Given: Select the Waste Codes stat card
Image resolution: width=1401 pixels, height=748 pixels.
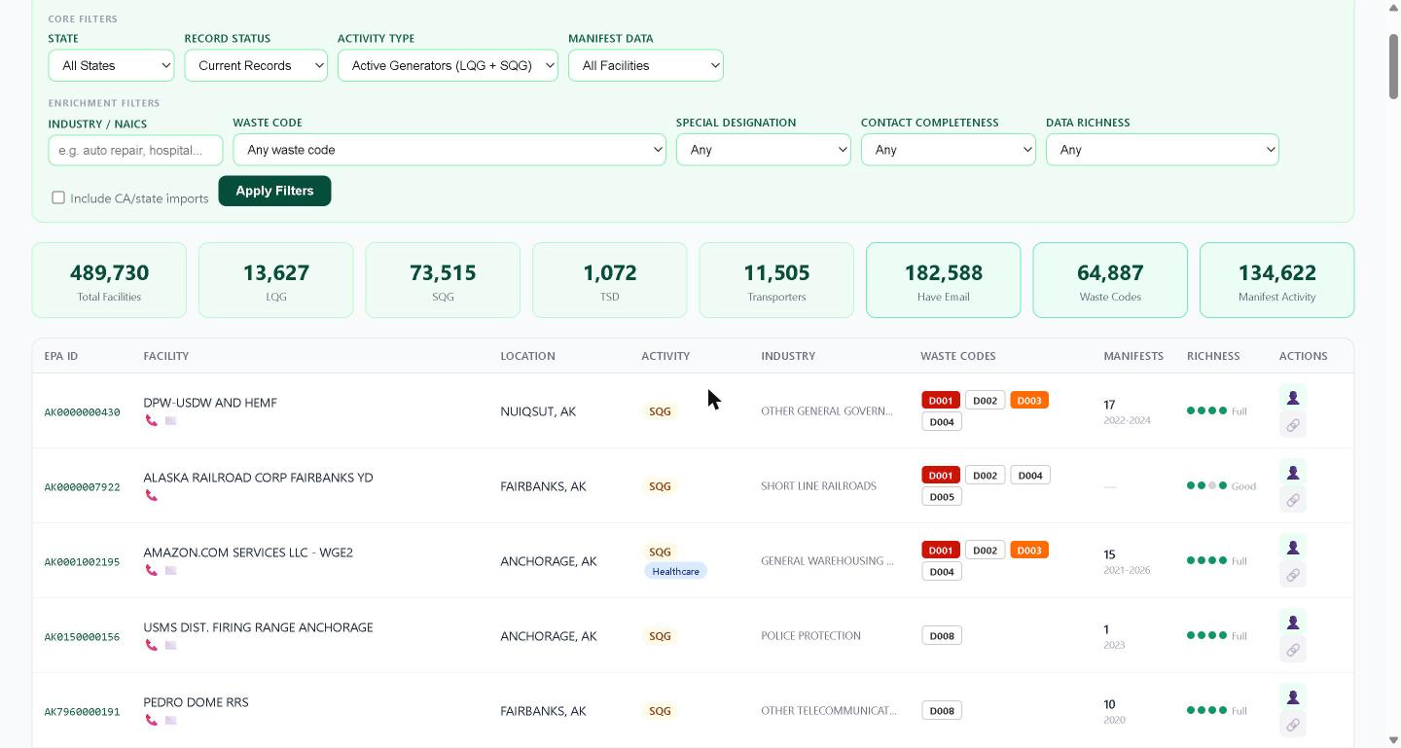Looking at the screenshot, I should (1110, 280).
